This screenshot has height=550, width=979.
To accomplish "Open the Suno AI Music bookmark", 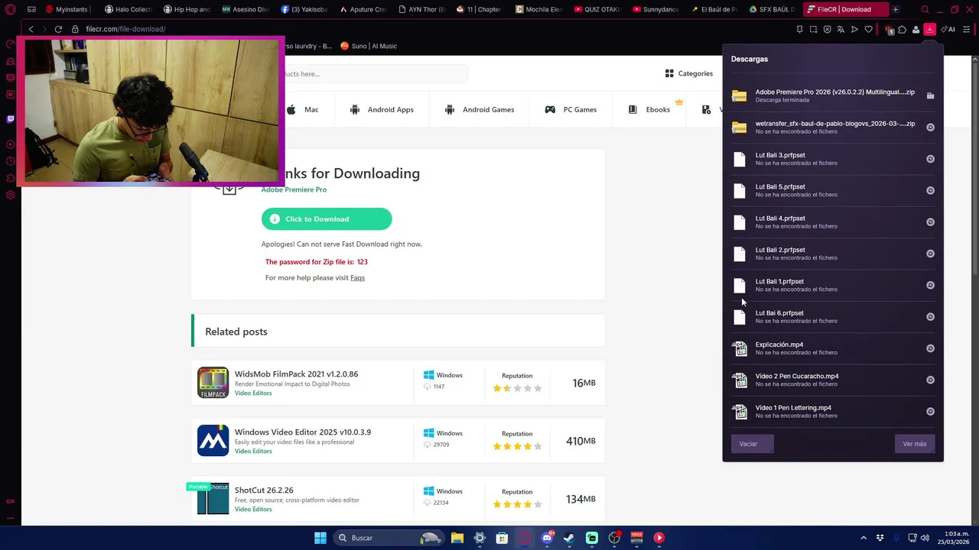I will [369, 46].
